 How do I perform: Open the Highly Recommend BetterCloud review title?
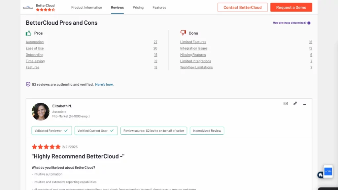78,156
